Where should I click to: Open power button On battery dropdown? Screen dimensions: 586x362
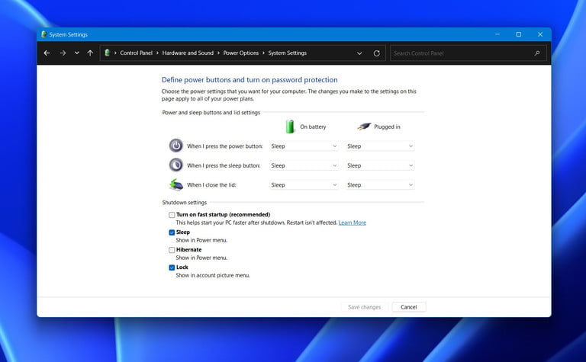[303, 146]
